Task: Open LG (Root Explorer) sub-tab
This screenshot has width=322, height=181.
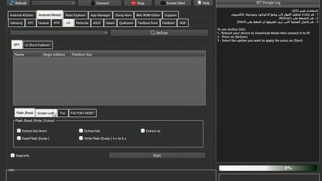Action: (x=38, y=45)
